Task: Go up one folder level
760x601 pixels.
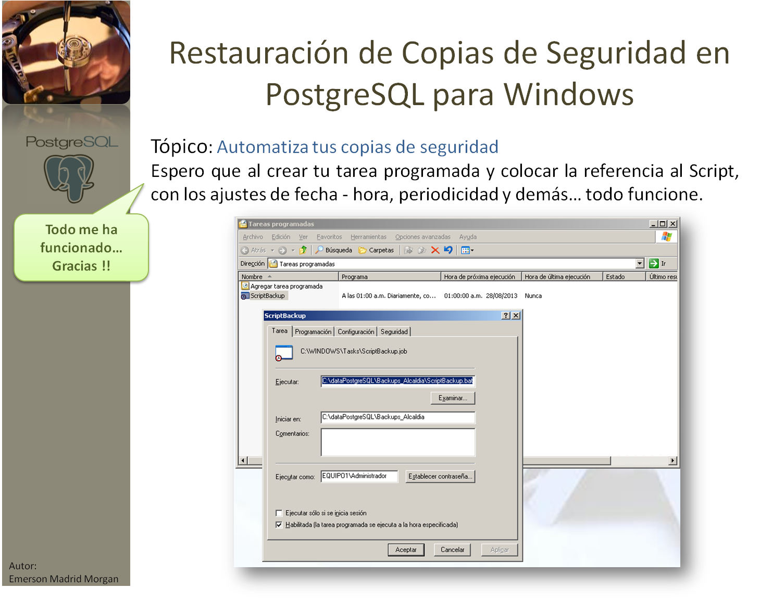Action: (303, 250)
